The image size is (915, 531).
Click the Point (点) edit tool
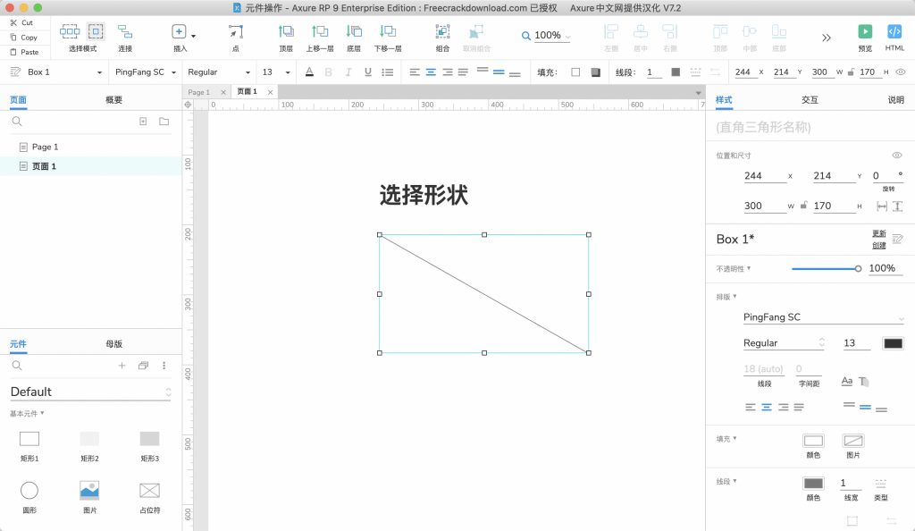(x=235, y=32)
